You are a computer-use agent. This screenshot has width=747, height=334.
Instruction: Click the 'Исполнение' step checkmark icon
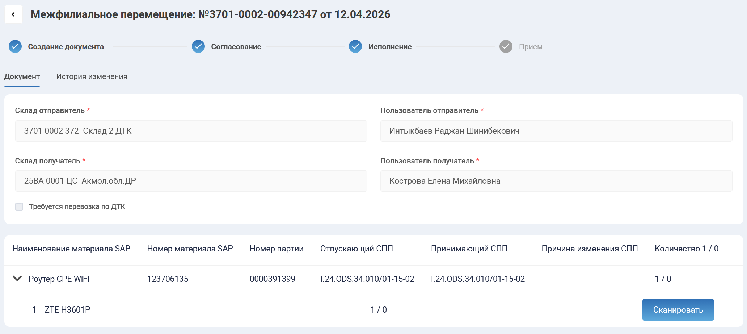(x=355, y=46)
